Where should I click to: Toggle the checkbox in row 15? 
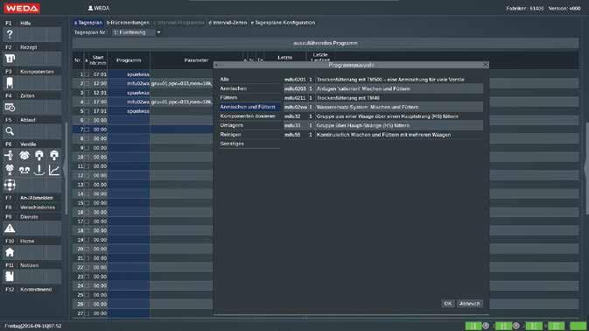87,203
